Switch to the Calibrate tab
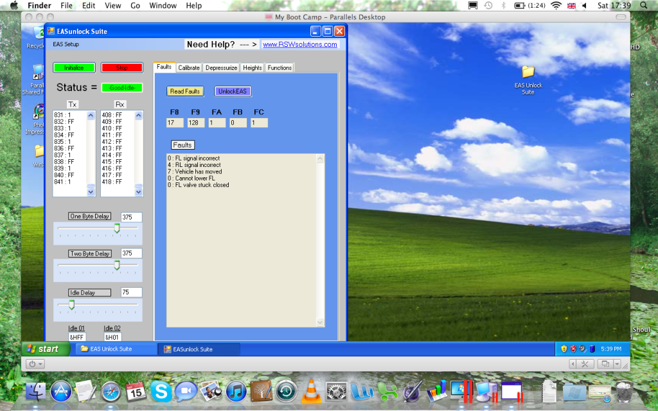Viewport: 658px width, 411px height. (x=189, y=67)
